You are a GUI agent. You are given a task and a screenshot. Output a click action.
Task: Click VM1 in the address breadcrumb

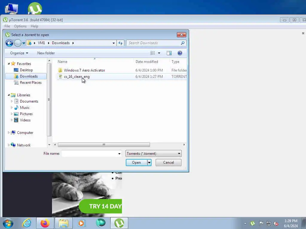click(x=41, y=43)
